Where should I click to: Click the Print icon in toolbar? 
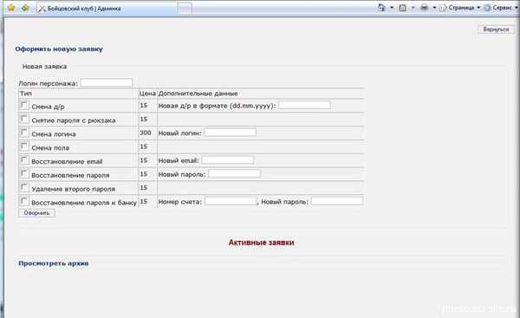click(424, 8)
